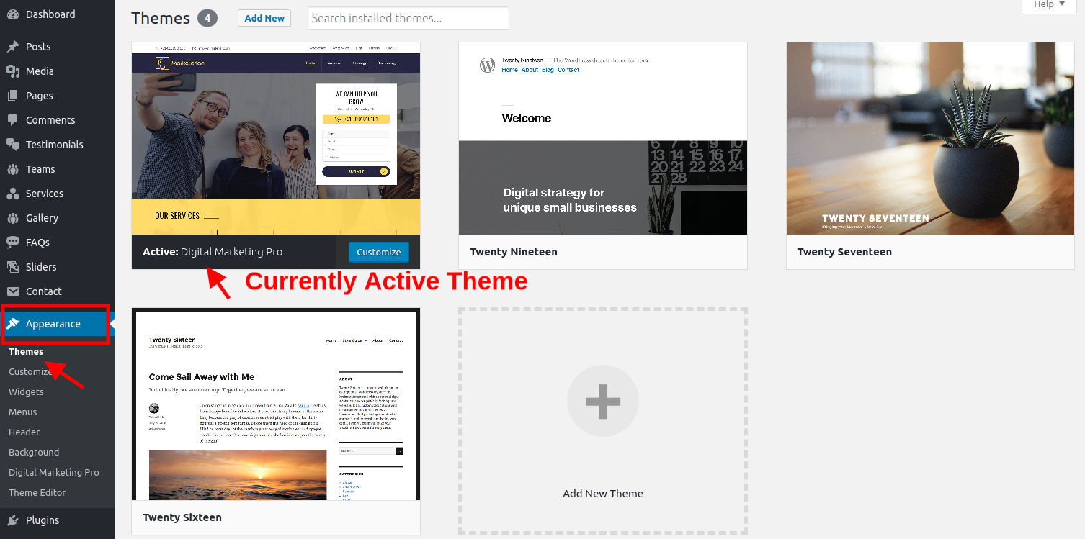
Task: Click the Teams group icon
Action: pos(13,169)
